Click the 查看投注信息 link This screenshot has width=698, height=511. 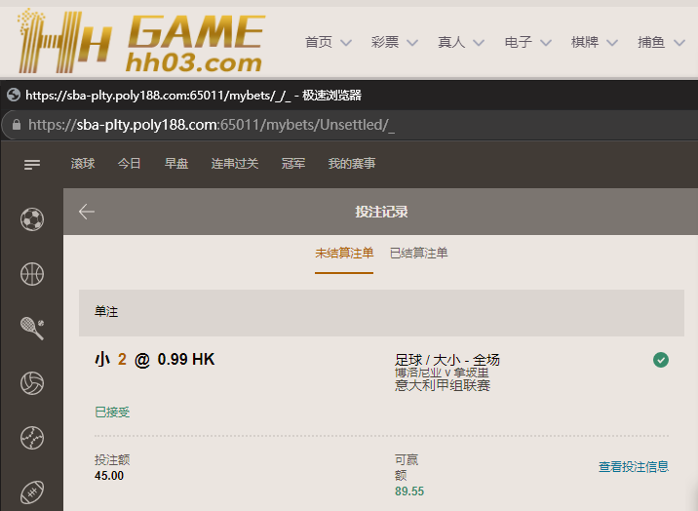tap(633, 467)
